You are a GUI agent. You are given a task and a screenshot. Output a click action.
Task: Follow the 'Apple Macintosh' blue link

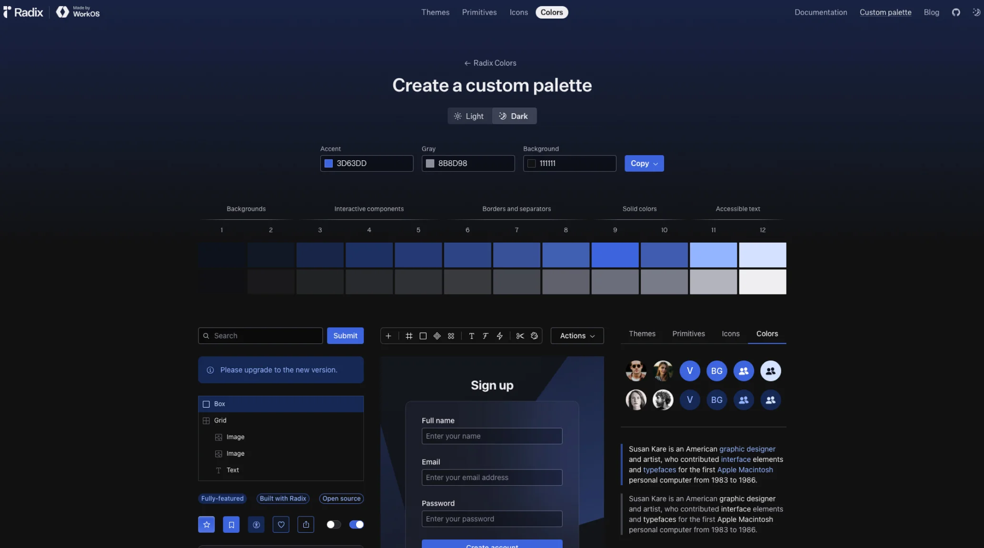[745, 470]
